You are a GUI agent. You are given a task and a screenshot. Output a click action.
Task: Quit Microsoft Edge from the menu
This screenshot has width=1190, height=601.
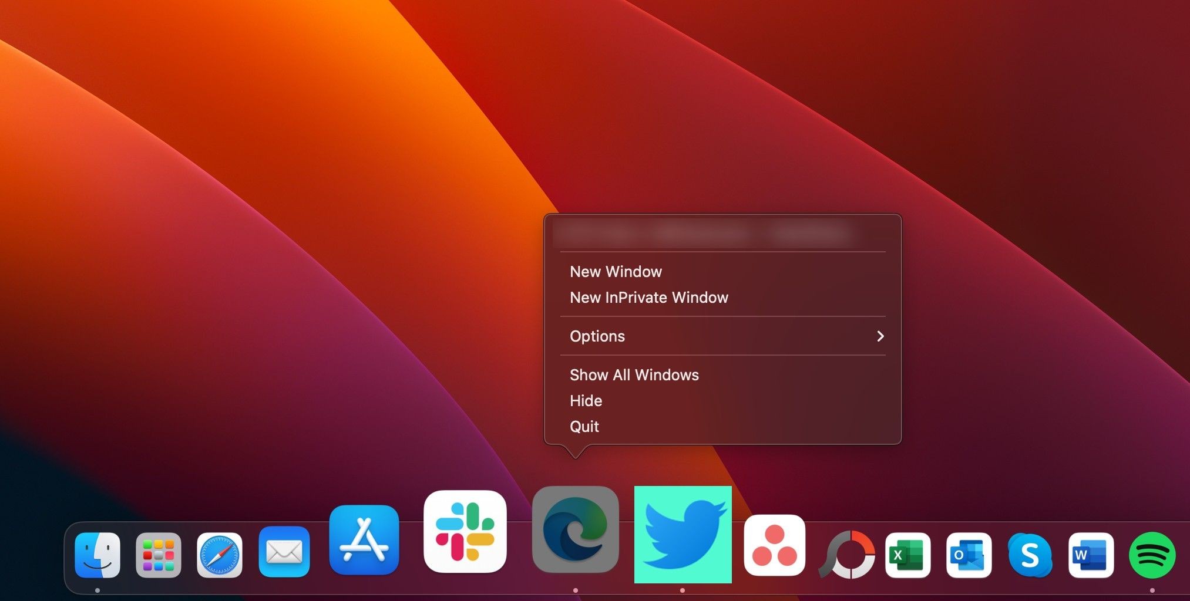722,427
